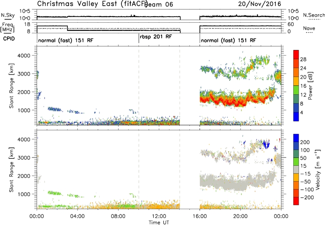Click the 'rbsp 201 RF' CPID label
325x225 pixels.
[156, 37]
